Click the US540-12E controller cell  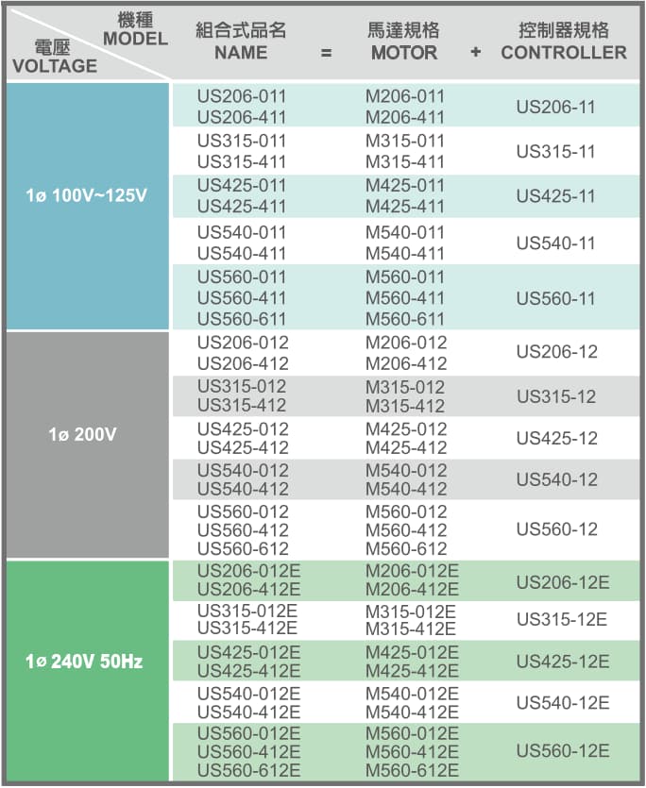click(562, 703)
